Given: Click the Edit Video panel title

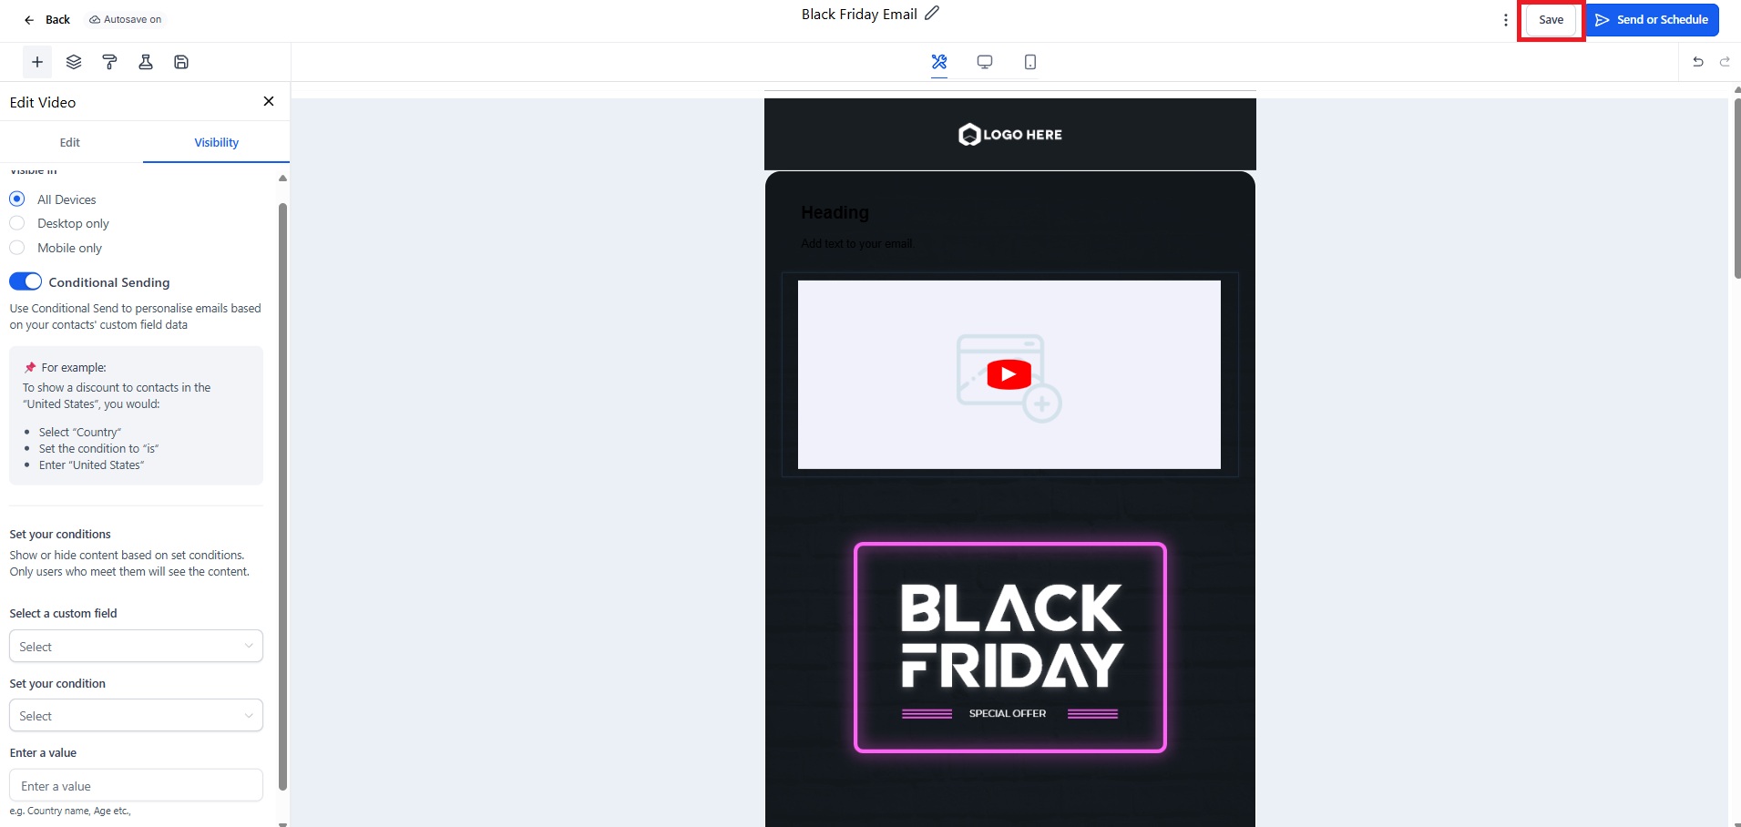Looking at the screenshot, I should click(x=43, y=102).
